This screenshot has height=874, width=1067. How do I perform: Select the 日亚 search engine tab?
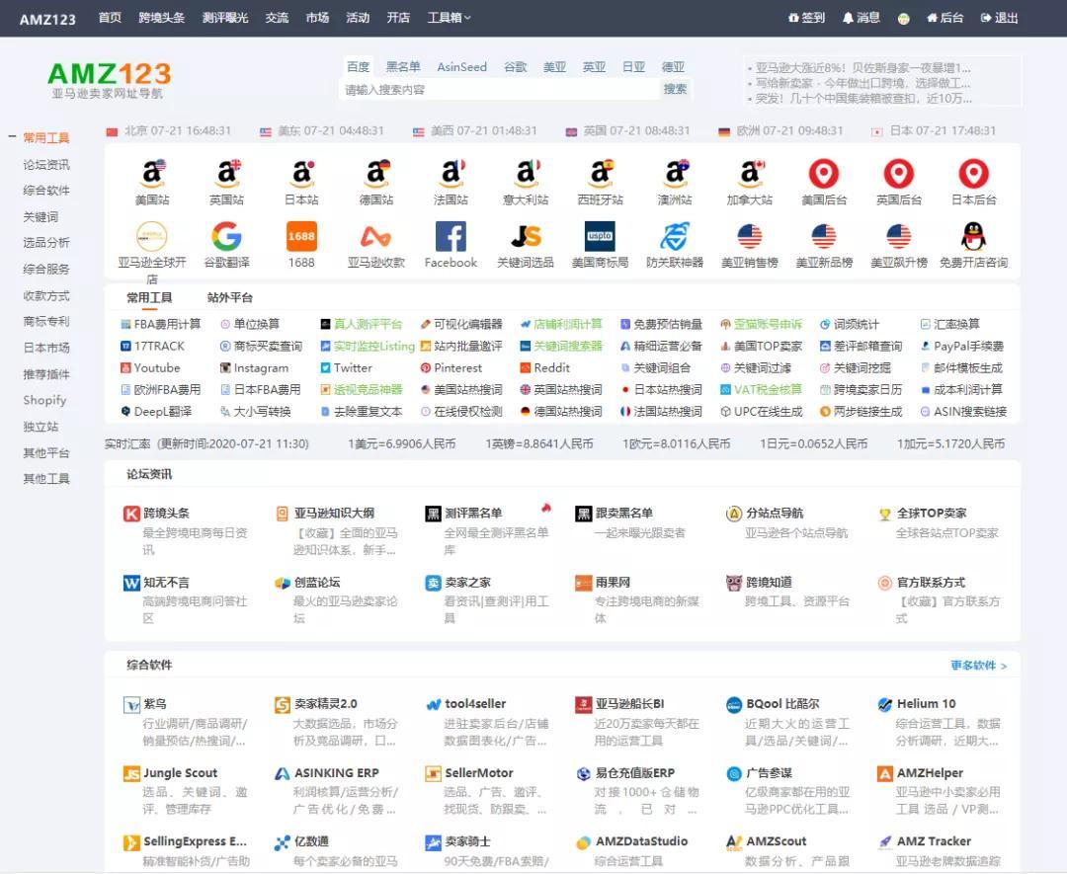[x=633, y=66]
